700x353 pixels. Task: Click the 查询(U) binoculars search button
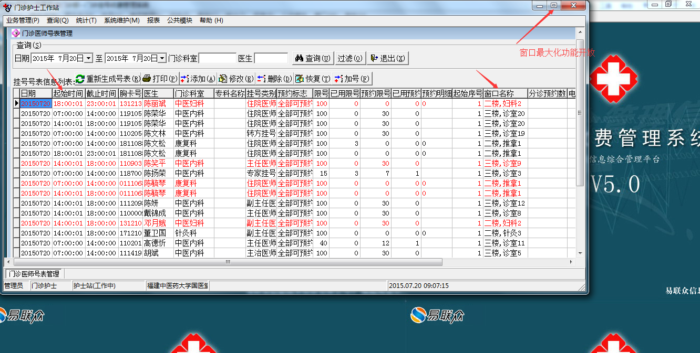click(313, 58)
